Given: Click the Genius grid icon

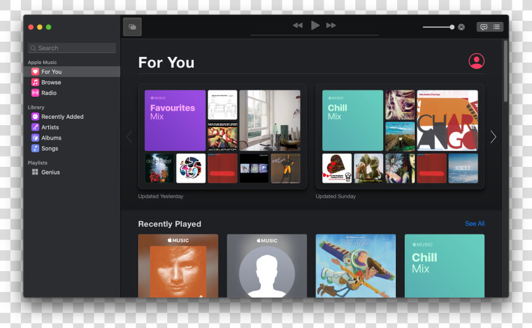Looking at the screenshot, I should (x=35, y=172).
